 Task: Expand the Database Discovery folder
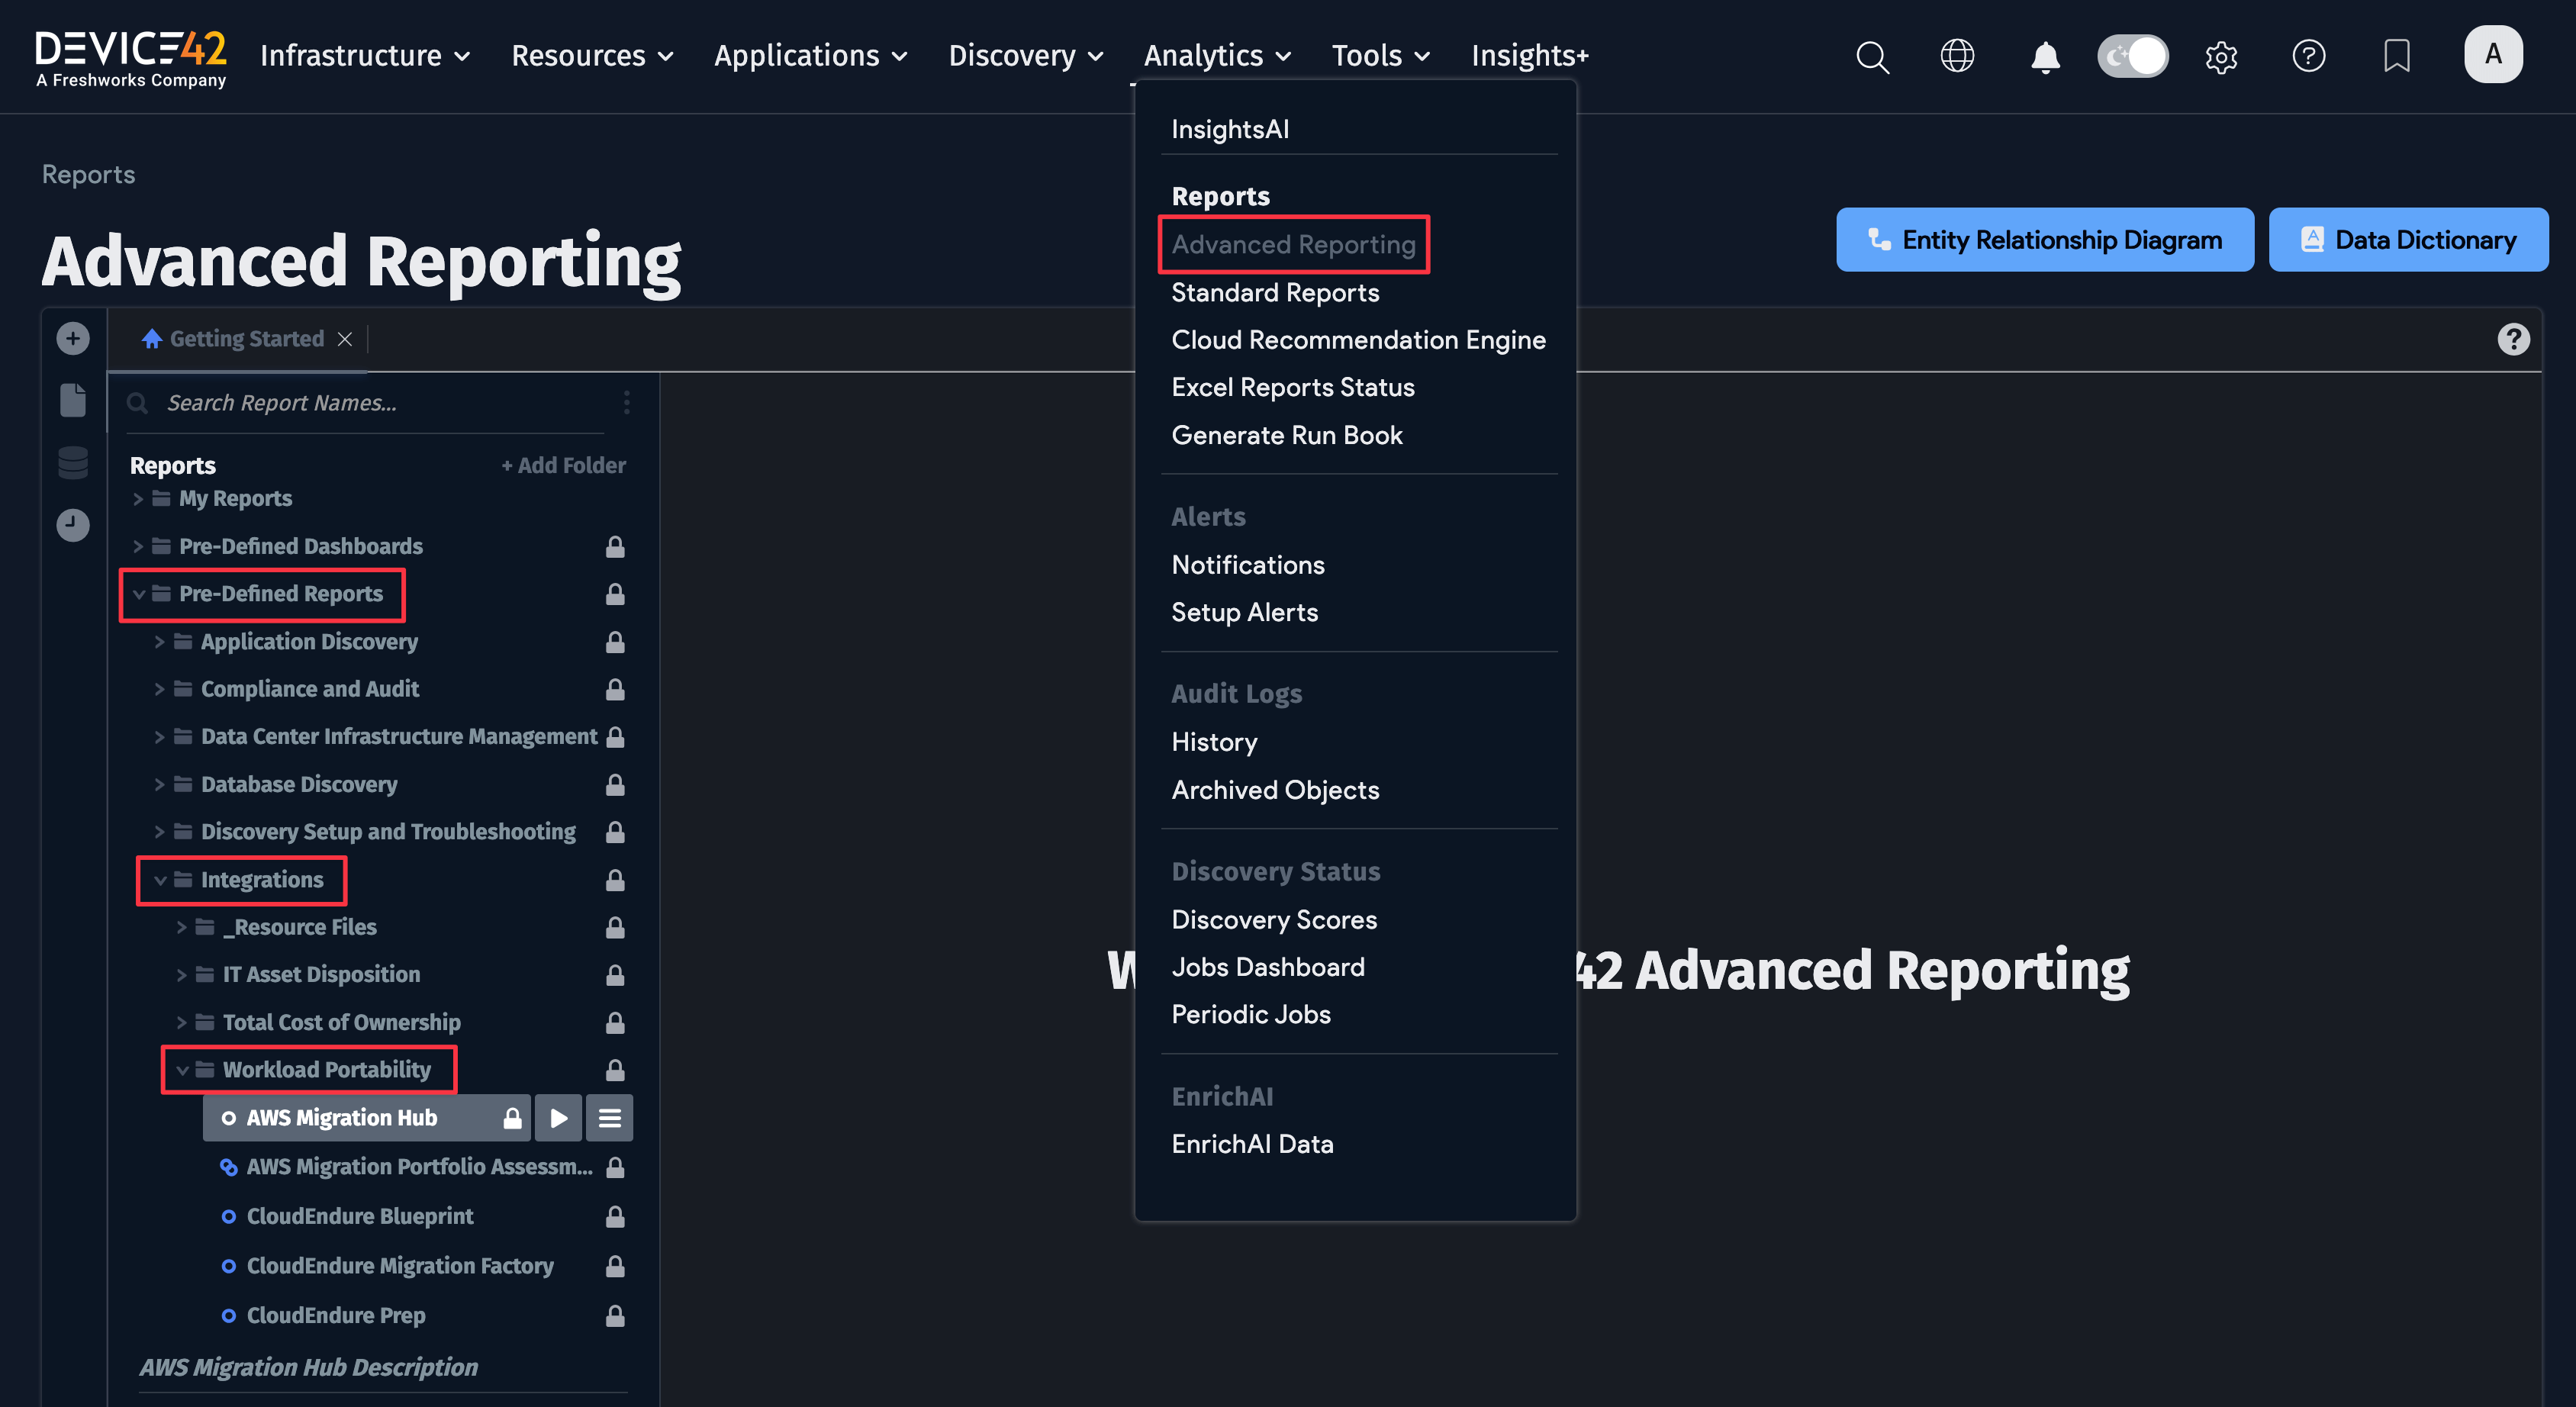[159, 785]
